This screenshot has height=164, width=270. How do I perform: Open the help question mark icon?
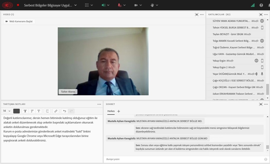tap(261, 5)
